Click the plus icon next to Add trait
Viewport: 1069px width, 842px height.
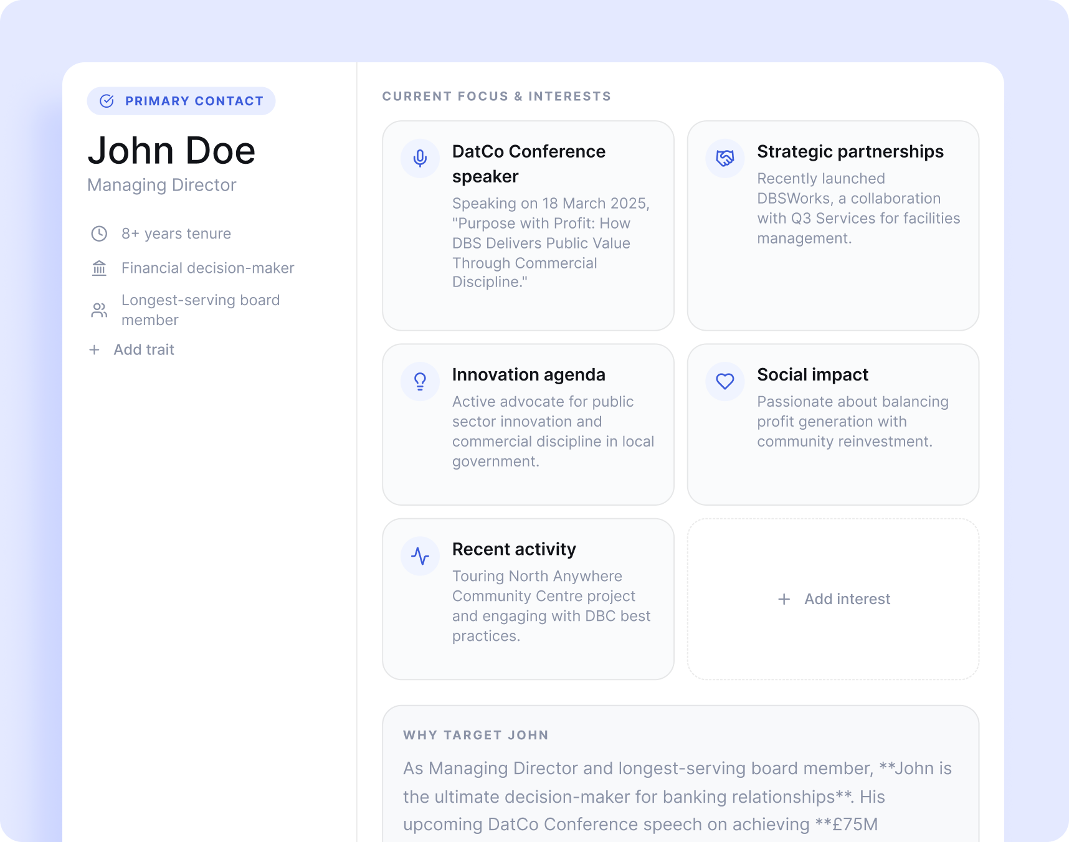click(94, 350)
